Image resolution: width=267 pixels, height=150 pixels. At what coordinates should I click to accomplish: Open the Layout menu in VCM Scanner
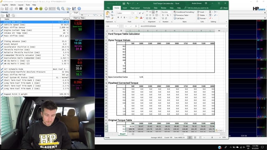pos(20,5)
